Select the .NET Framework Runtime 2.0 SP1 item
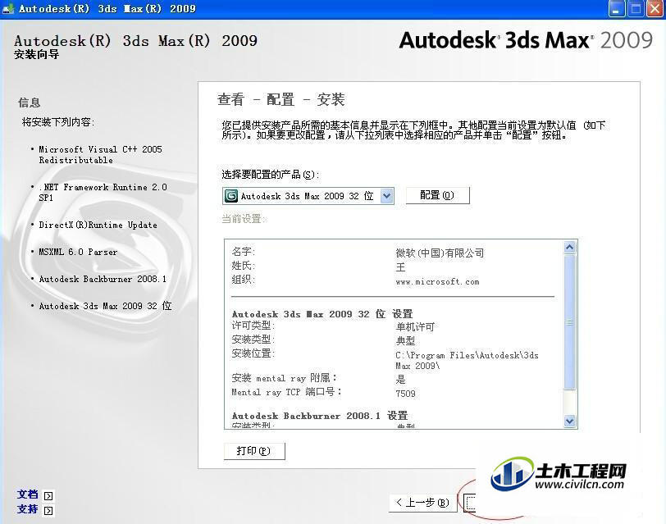Screen dimensions: 666x524 [103, 193]
